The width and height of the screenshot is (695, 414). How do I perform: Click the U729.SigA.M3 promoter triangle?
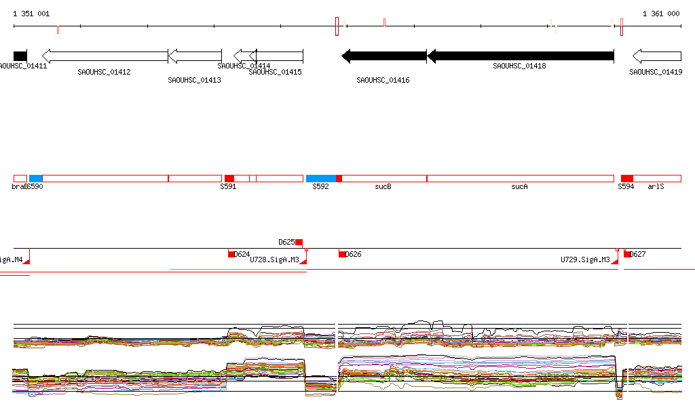pos(615,262)
